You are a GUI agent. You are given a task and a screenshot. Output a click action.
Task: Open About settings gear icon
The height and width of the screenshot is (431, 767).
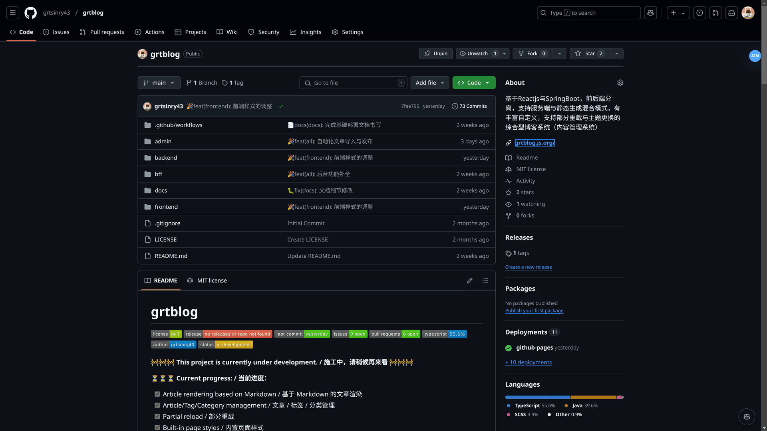pyautogui.click(x=620, y=83)
